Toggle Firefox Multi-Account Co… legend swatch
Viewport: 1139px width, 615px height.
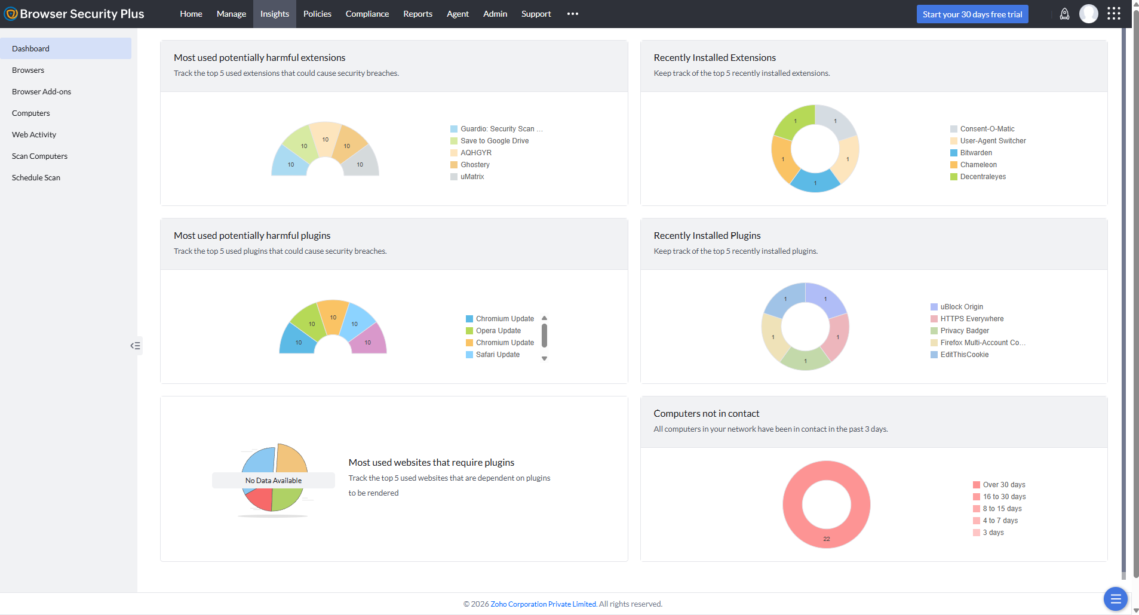pos(934,343)
